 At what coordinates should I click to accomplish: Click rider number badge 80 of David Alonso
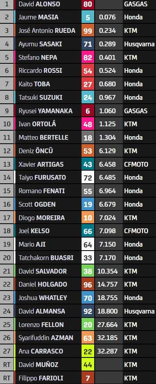pyautogui.click(x=88, y=4)
